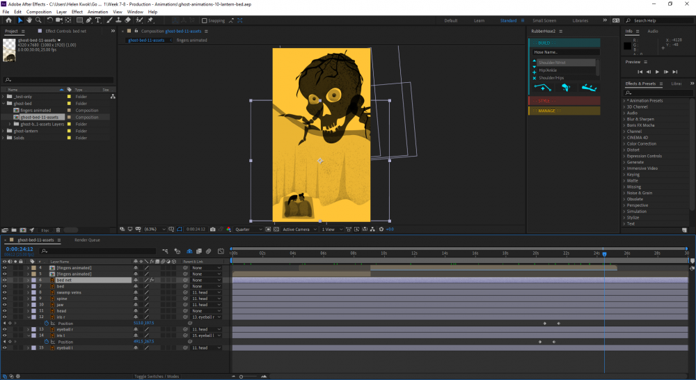Click Toggle Switches / Modes button
This screenshot has width=696, height=380.
[156, 377]
